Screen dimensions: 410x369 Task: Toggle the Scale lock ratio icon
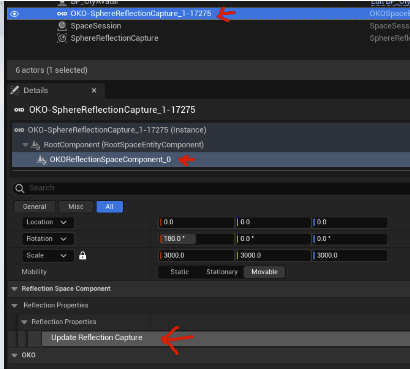pyautogui.click(x=83, y=255)
